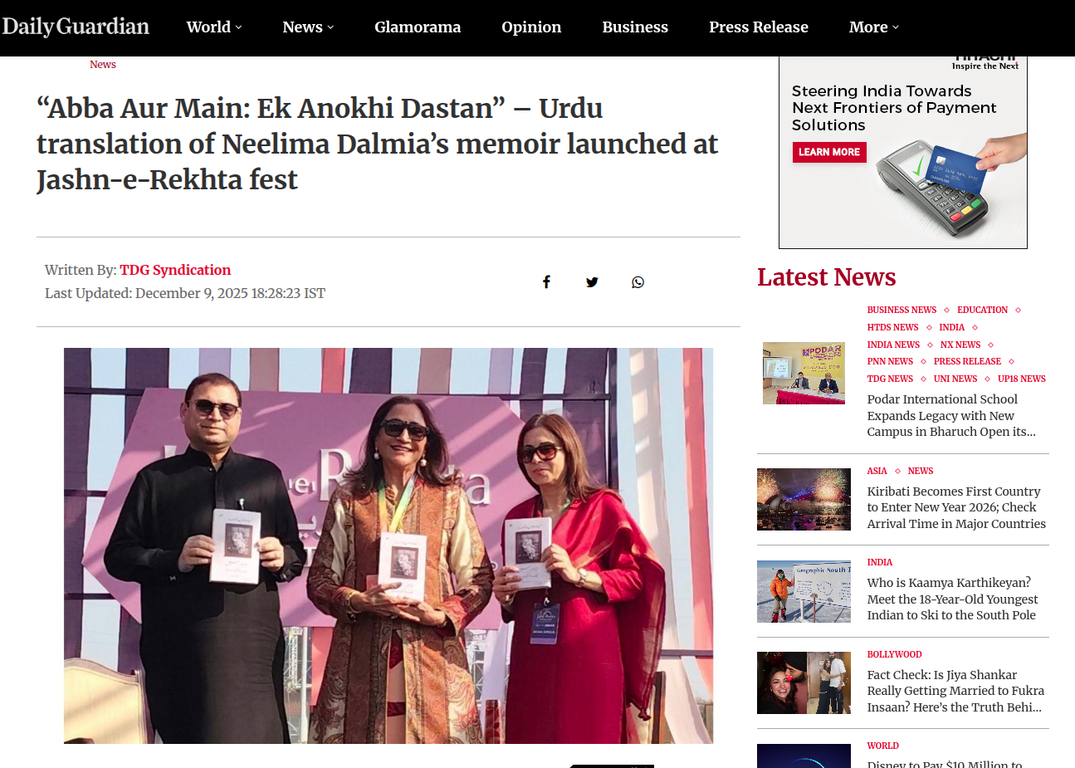Go to the Business section
The height and width of the screenshot is (768, 1075).
(x=635, y=27)
